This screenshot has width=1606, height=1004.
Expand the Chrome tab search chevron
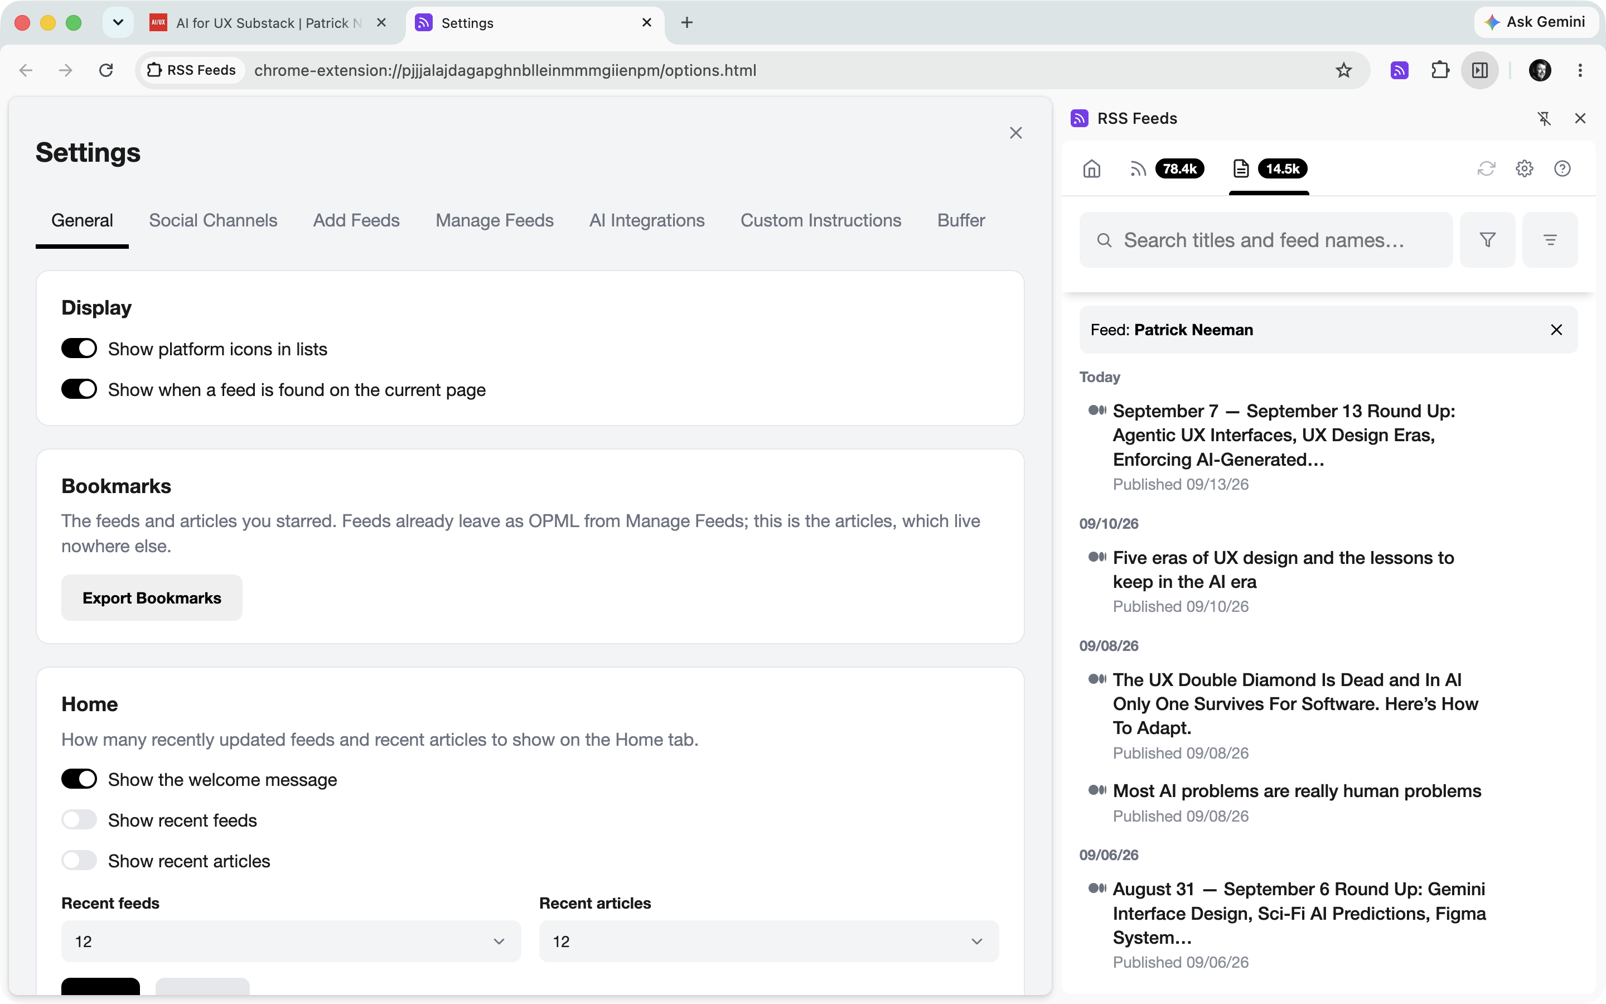(x=118, y=22)
